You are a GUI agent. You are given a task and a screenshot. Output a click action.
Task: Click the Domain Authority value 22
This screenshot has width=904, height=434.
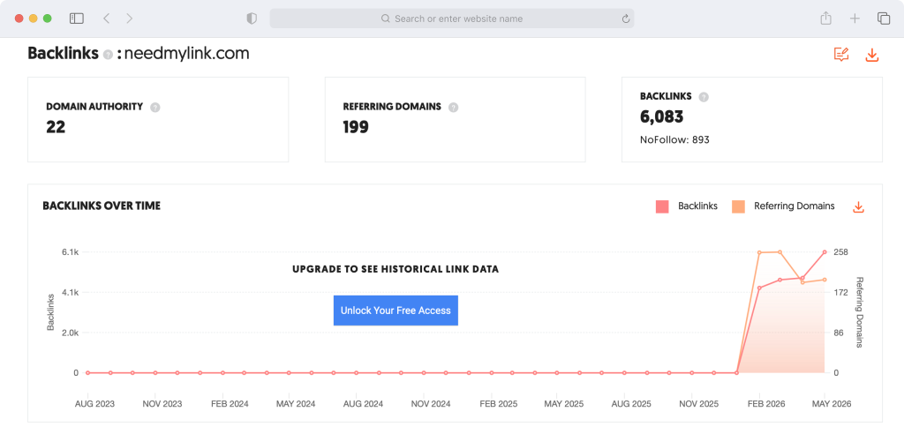pyautogui.click(x=56, y=127)
